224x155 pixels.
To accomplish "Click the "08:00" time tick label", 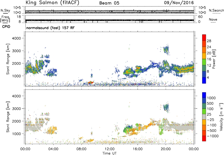I will point(81,149).
